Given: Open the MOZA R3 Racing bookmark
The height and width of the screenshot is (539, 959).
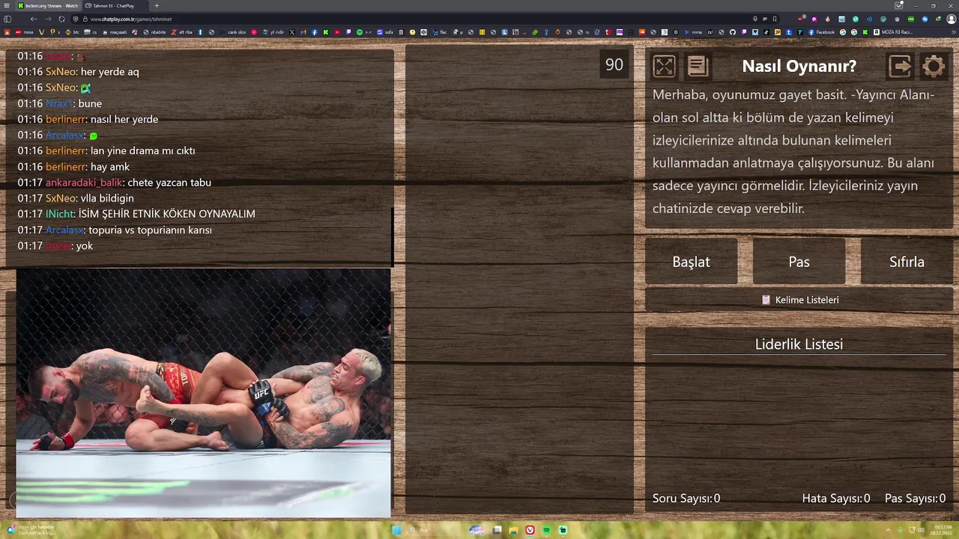Looking at the screenshot, I should (x=894, y=32).
